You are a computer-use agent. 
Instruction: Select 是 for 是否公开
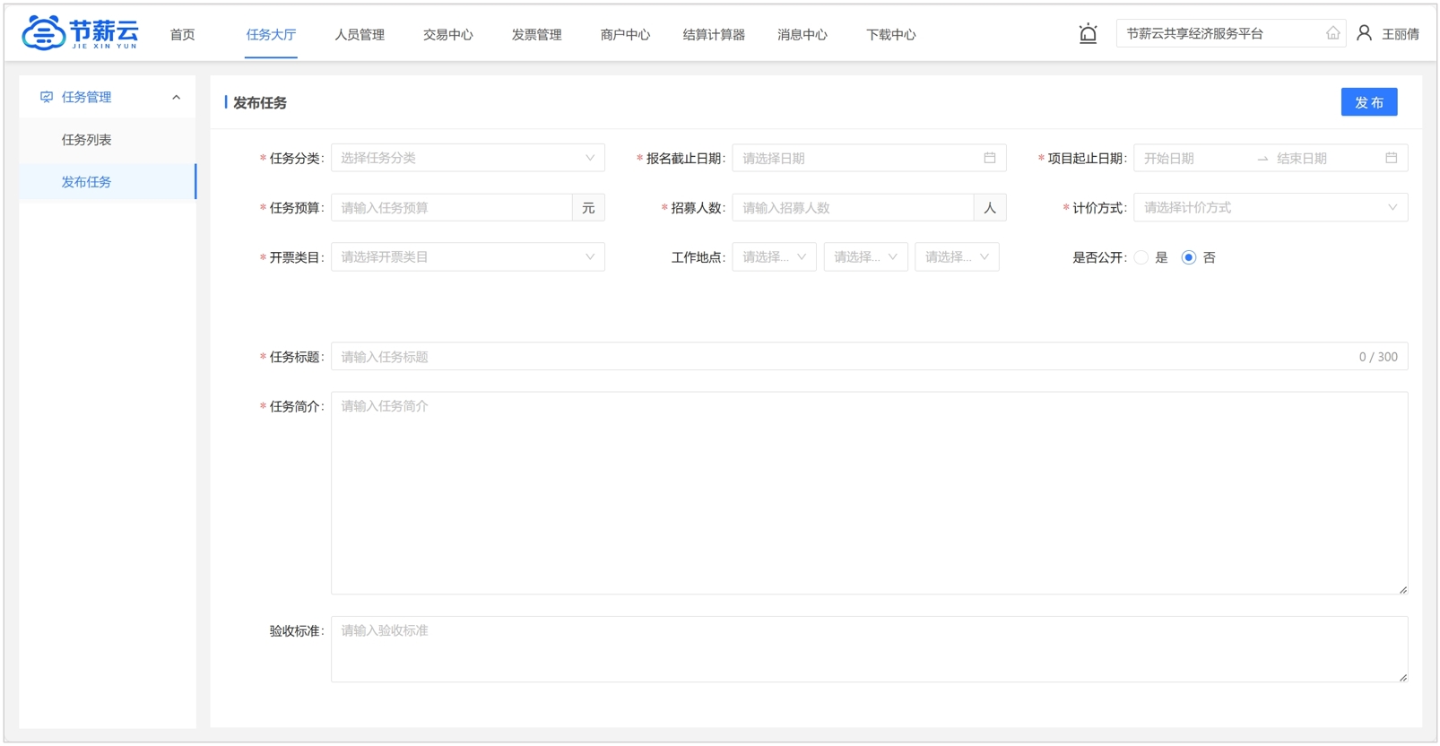(x=1141, y=257)
